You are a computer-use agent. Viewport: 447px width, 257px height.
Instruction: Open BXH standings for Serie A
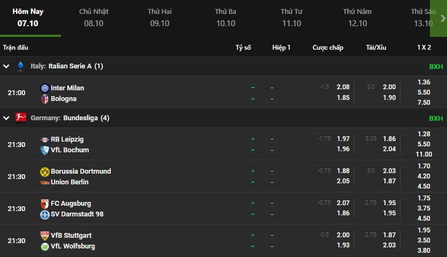436,67
